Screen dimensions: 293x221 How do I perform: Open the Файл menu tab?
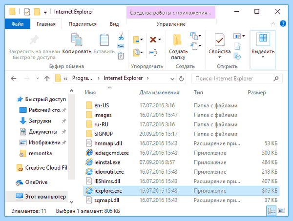point(18,24)
